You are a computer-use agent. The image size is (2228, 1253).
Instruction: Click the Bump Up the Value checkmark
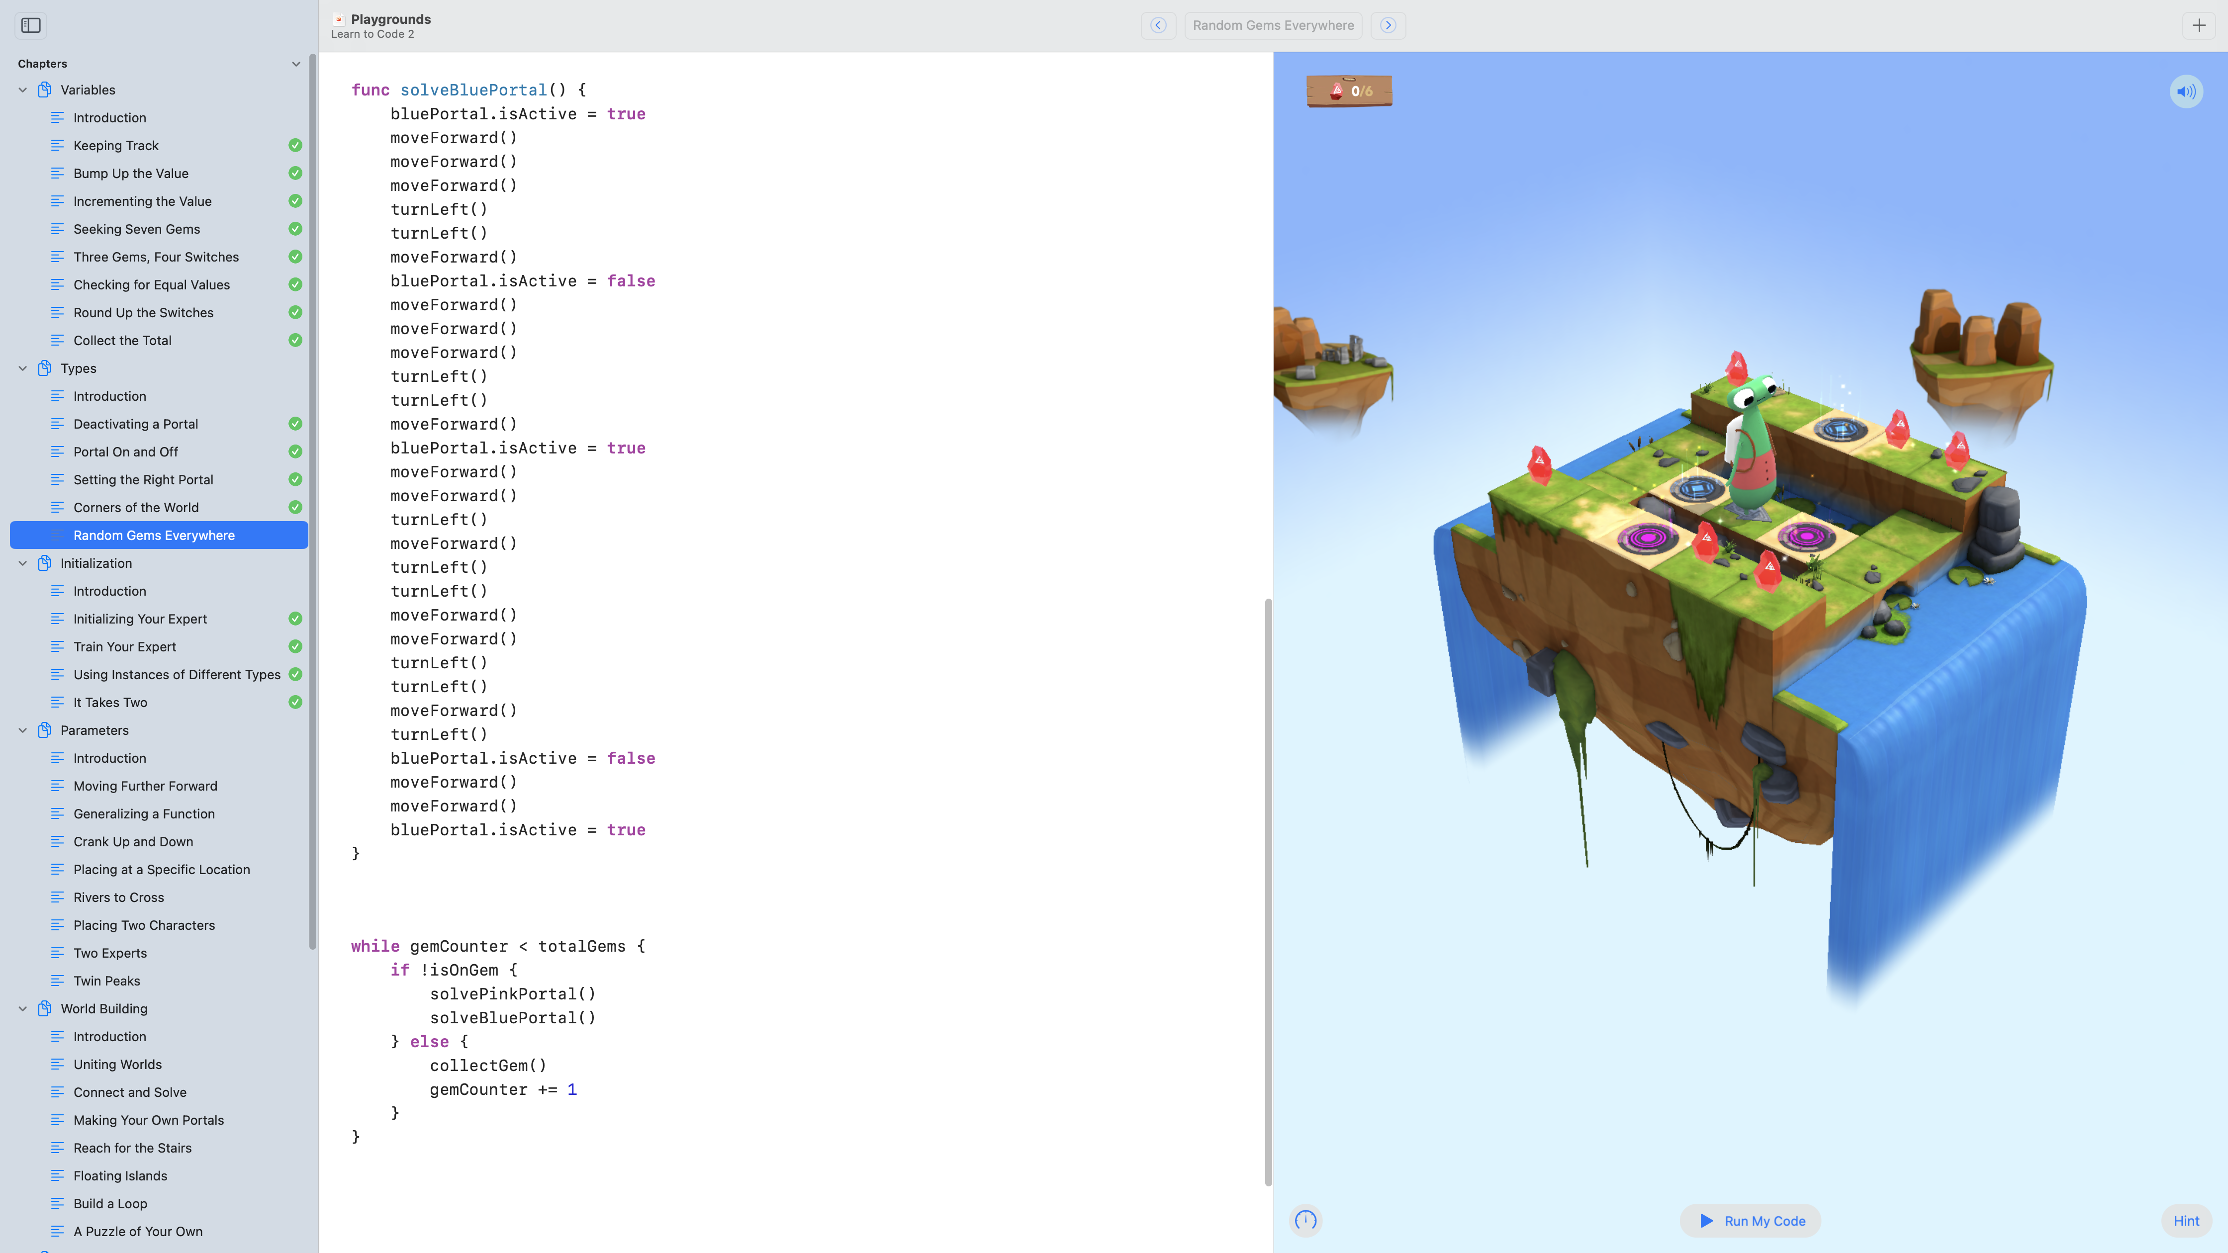tap(295, 173)
